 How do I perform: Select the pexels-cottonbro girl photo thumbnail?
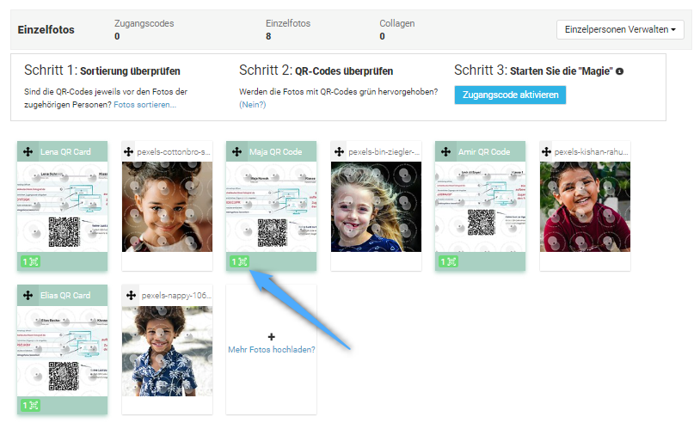[x=168, y=206]
